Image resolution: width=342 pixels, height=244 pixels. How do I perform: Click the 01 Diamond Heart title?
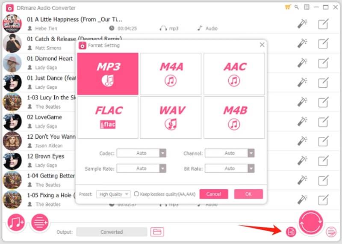pos(50,59)
